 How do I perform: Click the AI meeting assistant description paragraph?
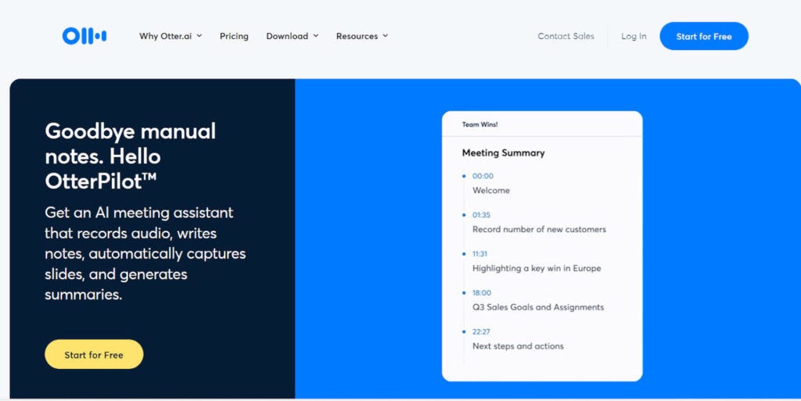[x=145, y=253]
